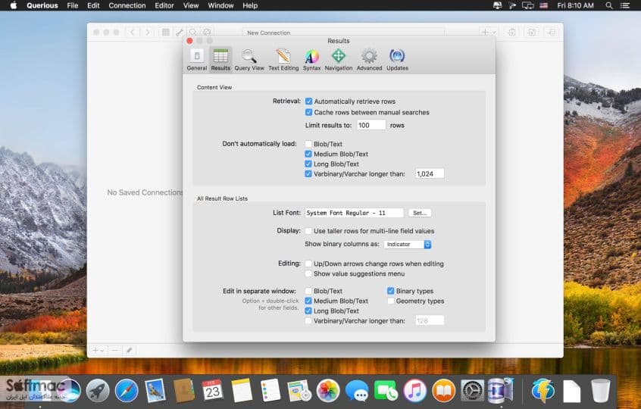Viewport: 641px width, 409px height.
Task: Open Calendar showing 23 in Dock
Action: coord(213,390)
